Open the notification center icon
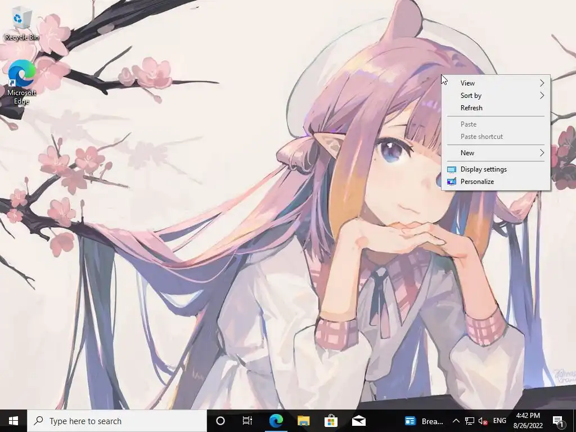Screen dimensions: 576x432 point(558,421)
